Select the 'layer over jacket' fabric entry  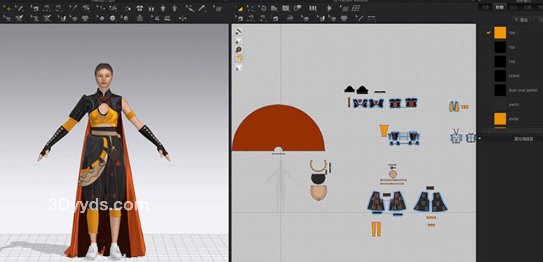[522, 90]
